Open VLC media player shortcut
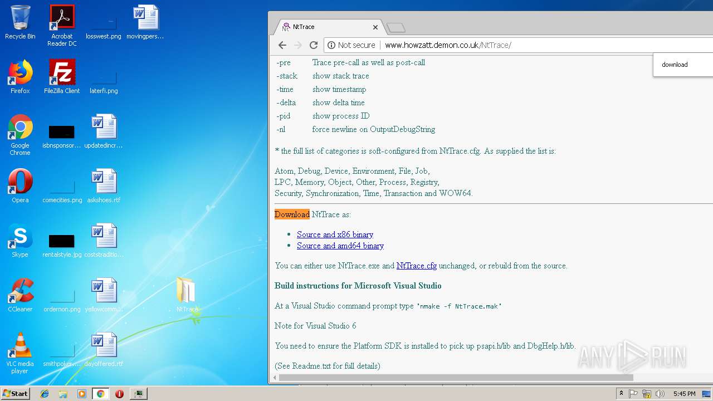713x401 pixels. point(20,353)
